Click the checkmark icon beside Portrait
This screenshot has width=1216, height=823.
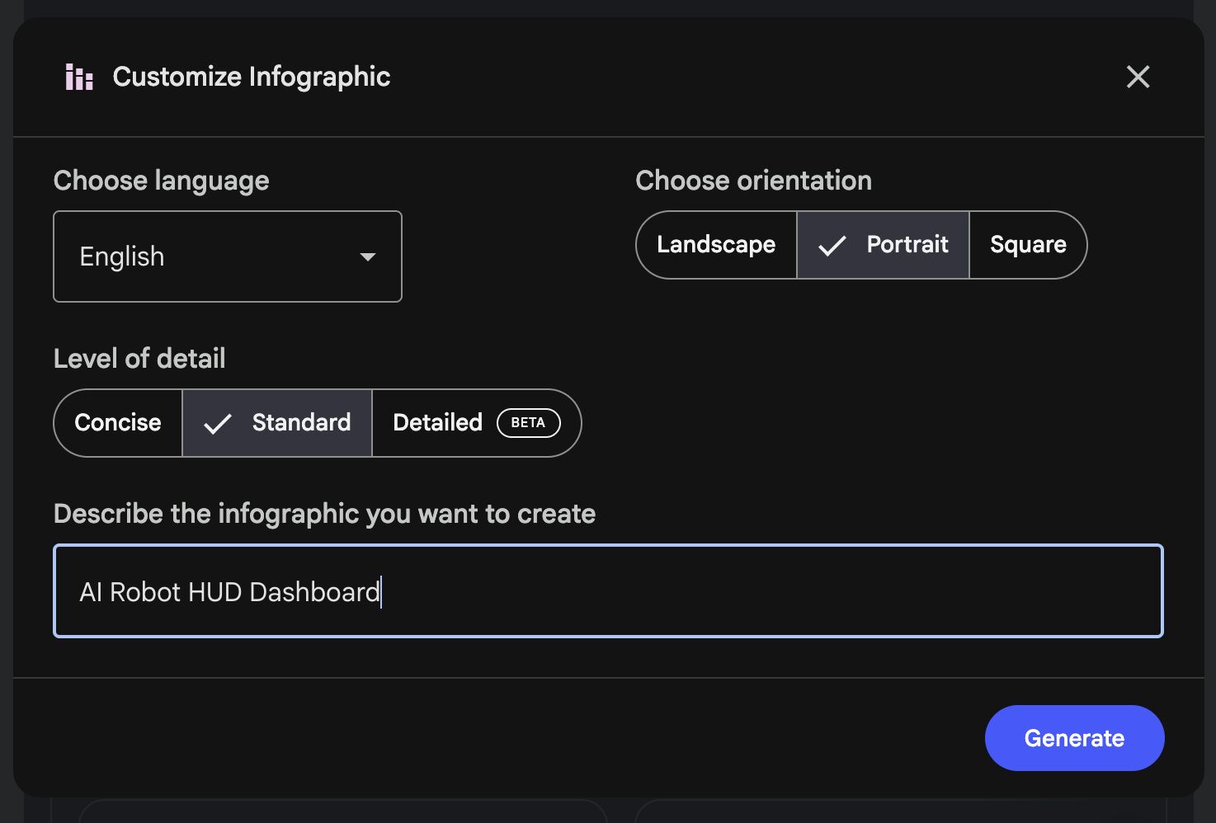point(832,246)
